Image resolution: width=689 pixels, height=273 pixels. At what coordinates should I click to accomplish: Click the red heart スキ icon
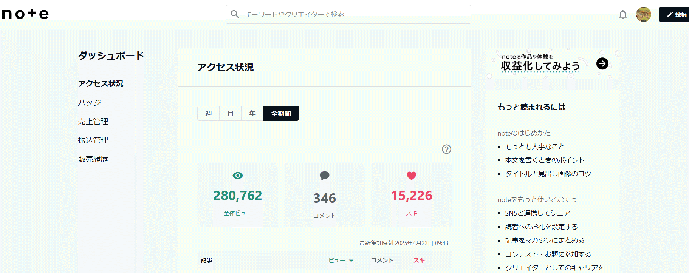pyautogui.click(x=411, y=176)
